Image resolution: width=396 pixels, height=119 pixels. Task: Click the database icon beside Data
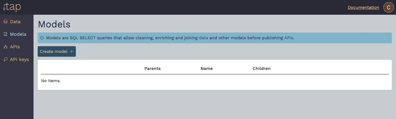click(x=5, y=22)
